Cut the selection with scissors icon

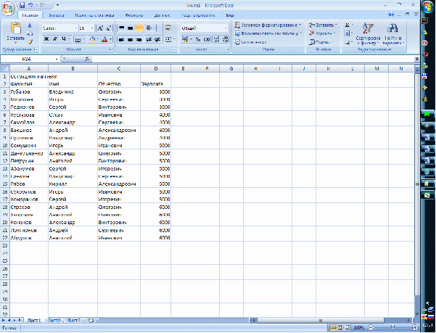tap(30, 26)
